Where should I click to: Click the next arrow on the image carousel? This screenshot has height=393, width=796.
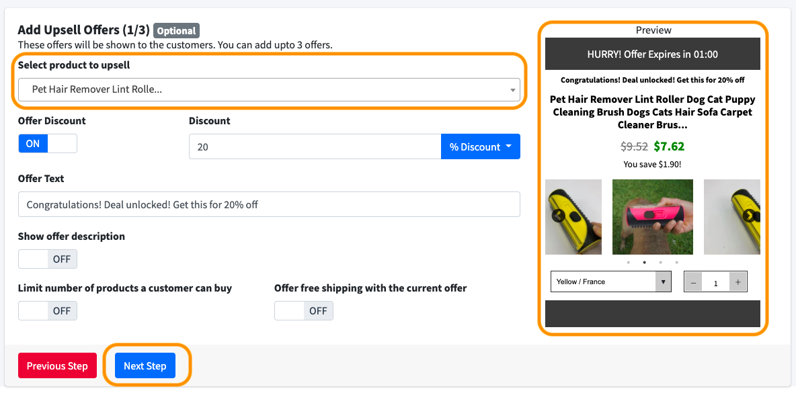[749, 216]
